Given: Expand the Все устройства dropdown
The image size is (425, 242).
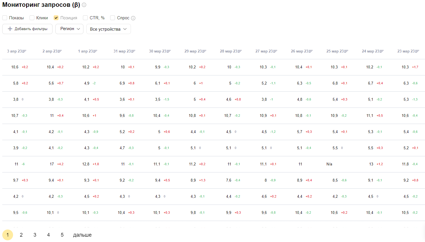Looking at the screenshot, I should (108, 29).
